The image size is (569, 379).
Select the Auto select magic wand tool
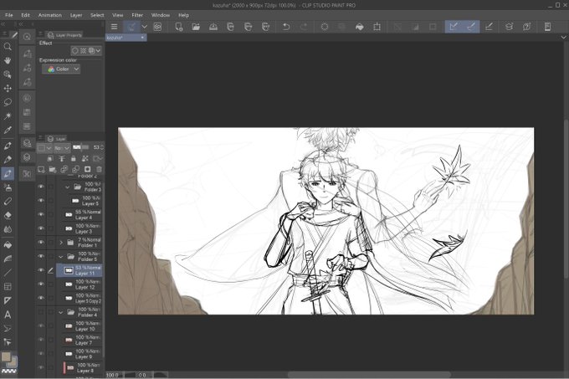coord(8,116)
